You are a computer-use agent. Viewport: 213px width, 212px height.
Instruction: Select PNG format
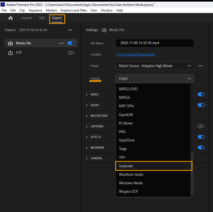click(x=153, y=132)
